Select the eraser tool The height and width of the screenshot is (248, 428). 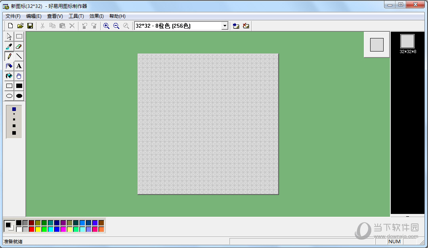pos(19,46)
